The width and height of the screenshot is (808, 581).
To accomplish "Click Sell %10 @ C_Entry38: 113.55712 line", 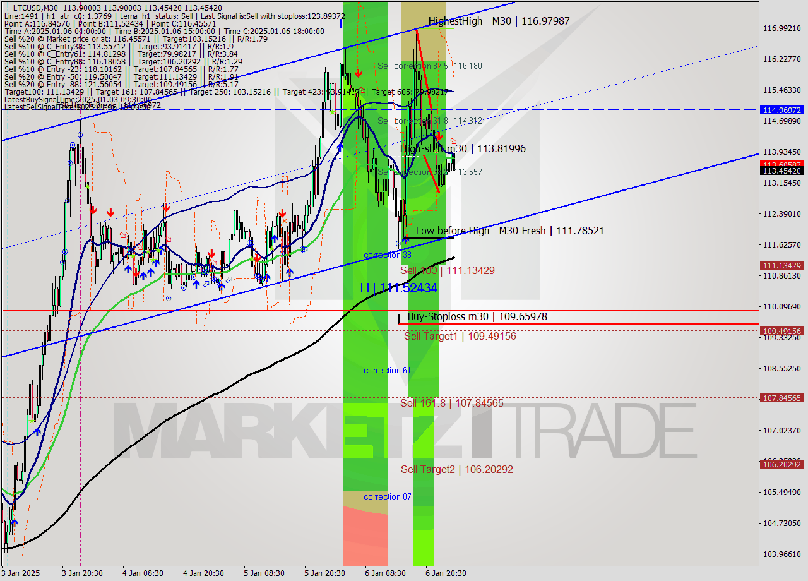I will [119, 46].
